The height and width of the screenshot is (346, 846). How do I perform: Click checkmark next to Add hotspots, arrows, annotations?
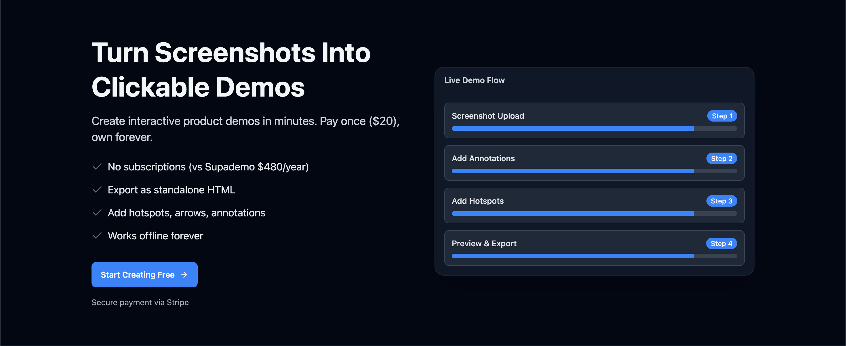point(97,213)
